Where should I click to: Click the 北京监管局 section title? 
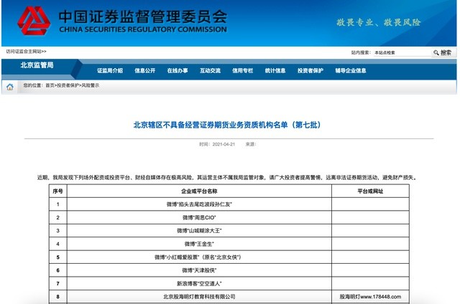point(37,65)
